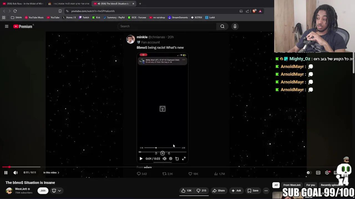Close the bbno$ Situation tab
This screenshot has height=199, width=355.
[x=133, y=4]
